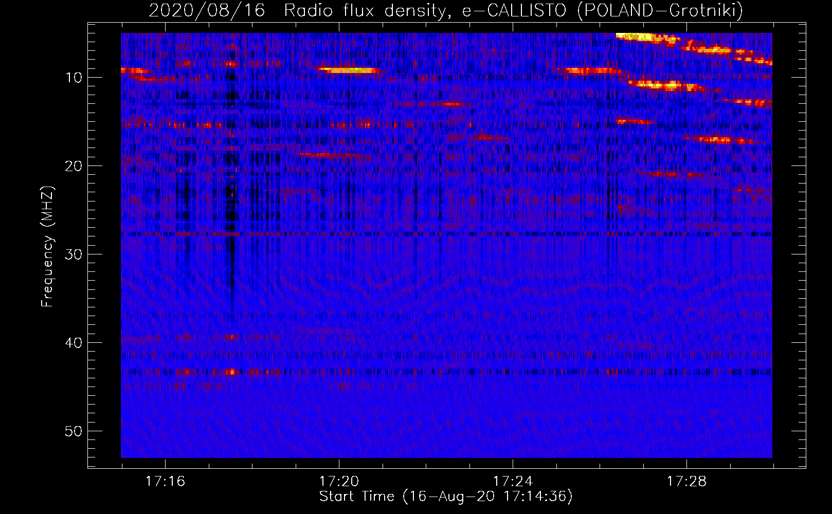The image size is (832, 514).
Task: Click the 17:24 time tick label
Action: [x=513, y=482]
